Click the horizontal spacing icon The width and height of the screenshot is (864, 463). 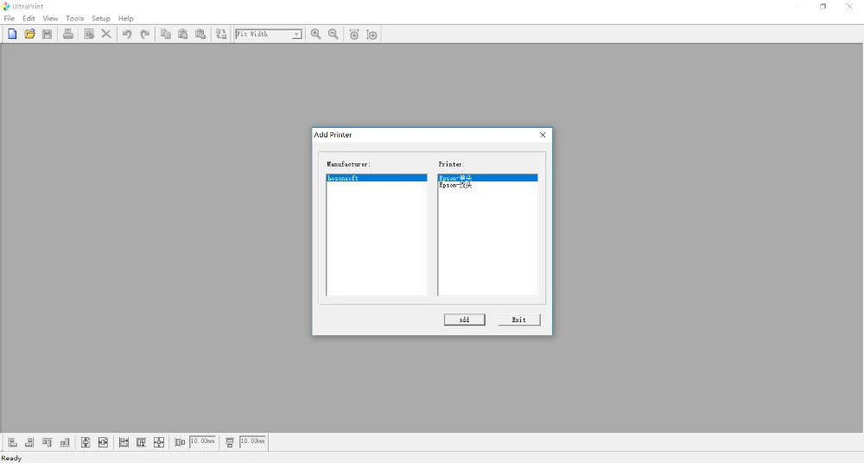[x=180, y=442]
